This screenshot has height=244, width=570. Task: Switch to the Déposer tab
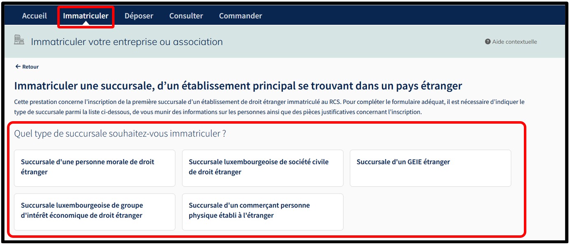pyautogui.click(x=139, y=16)
